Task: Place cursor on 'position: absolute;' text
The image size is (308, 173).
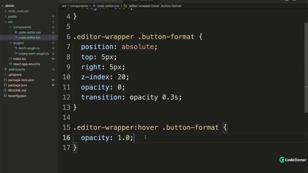Action: tap(119, 47)
